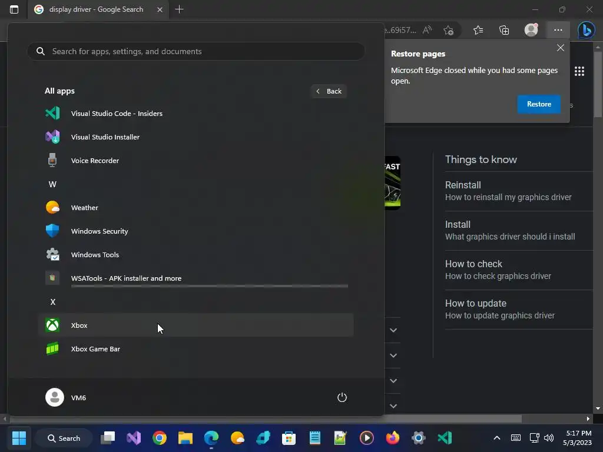The width and height of the screenshot is (603, 452).
Task: Open the Edge profile avatar
Action: (531, 30)
